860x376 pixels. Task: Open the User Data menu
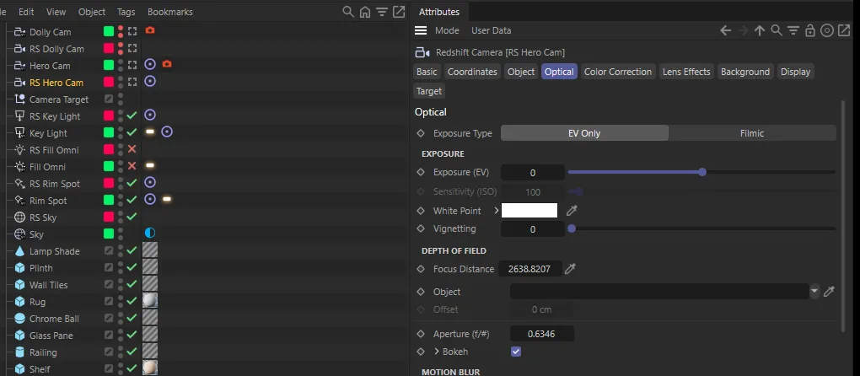492,30
